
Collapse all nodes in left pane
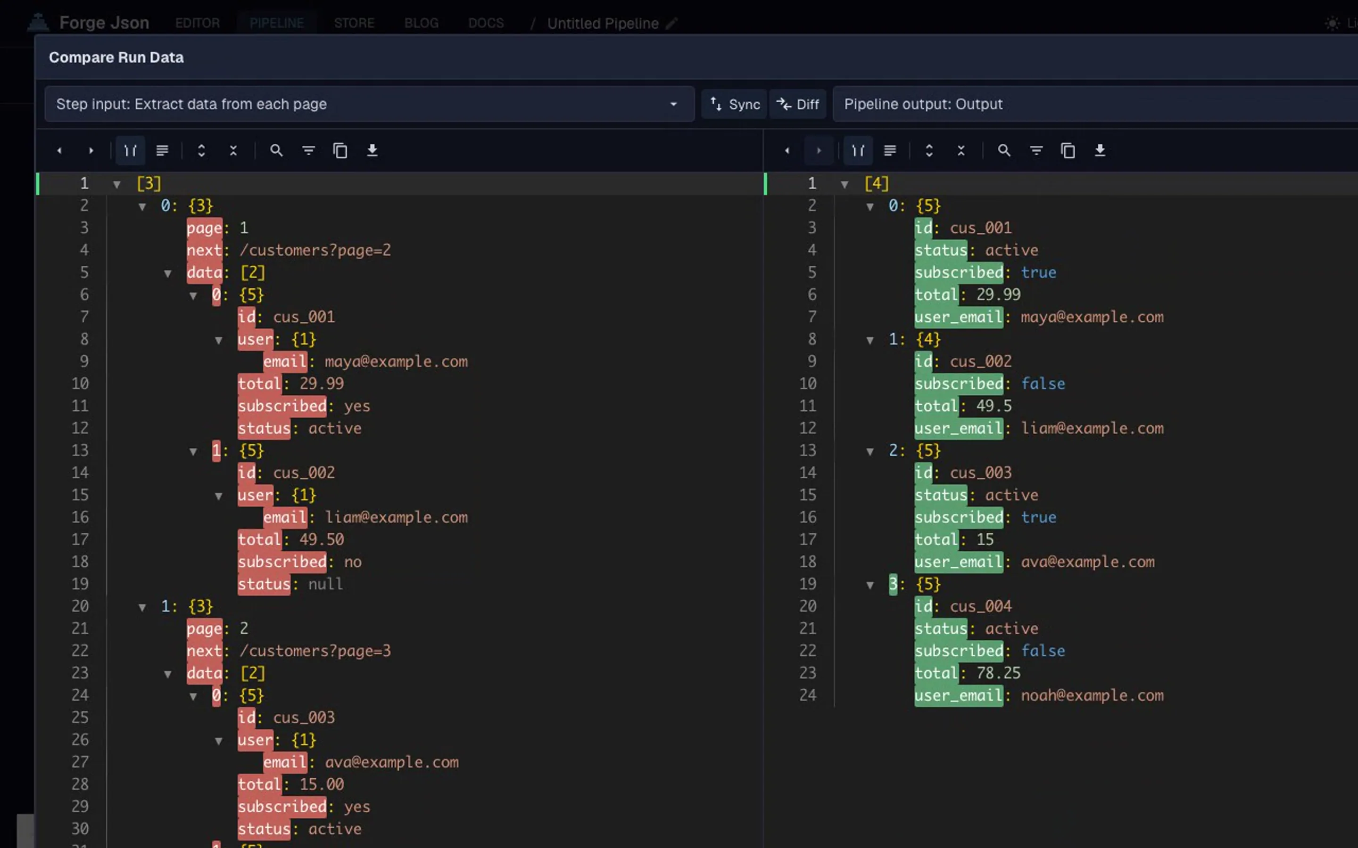point(233,150)
